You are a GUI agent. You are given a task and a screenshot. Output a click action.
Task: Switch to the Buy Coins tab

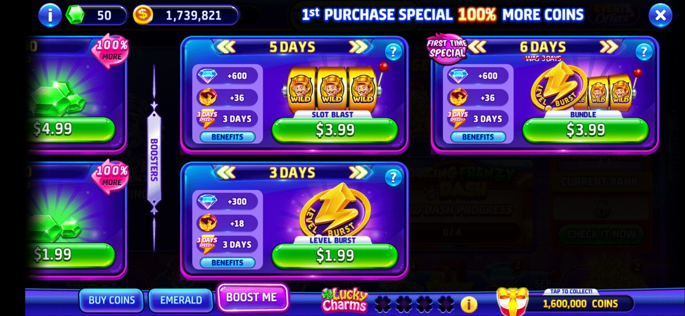(112, 300)
